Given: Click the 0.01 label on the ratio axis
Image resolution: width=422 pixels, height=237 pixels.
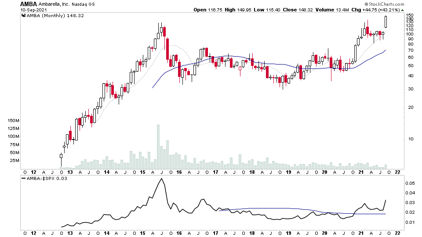Looking at the screenshot, I should point(410,222).
